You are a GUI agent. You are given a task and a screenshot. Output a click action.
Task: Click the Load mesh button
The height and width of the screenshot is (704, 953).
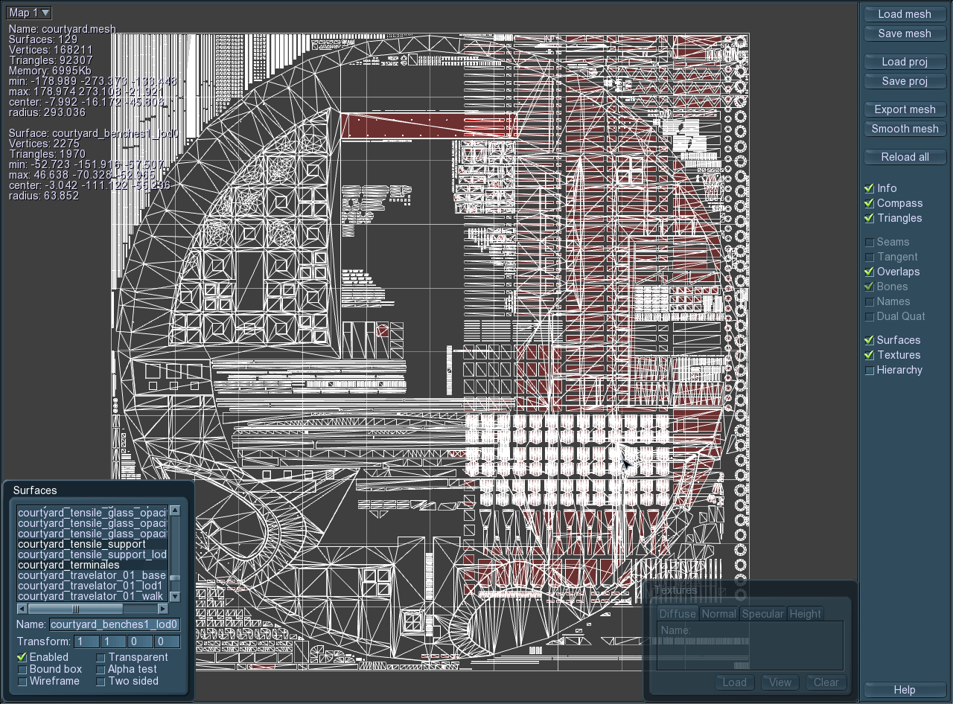point(905,14)
